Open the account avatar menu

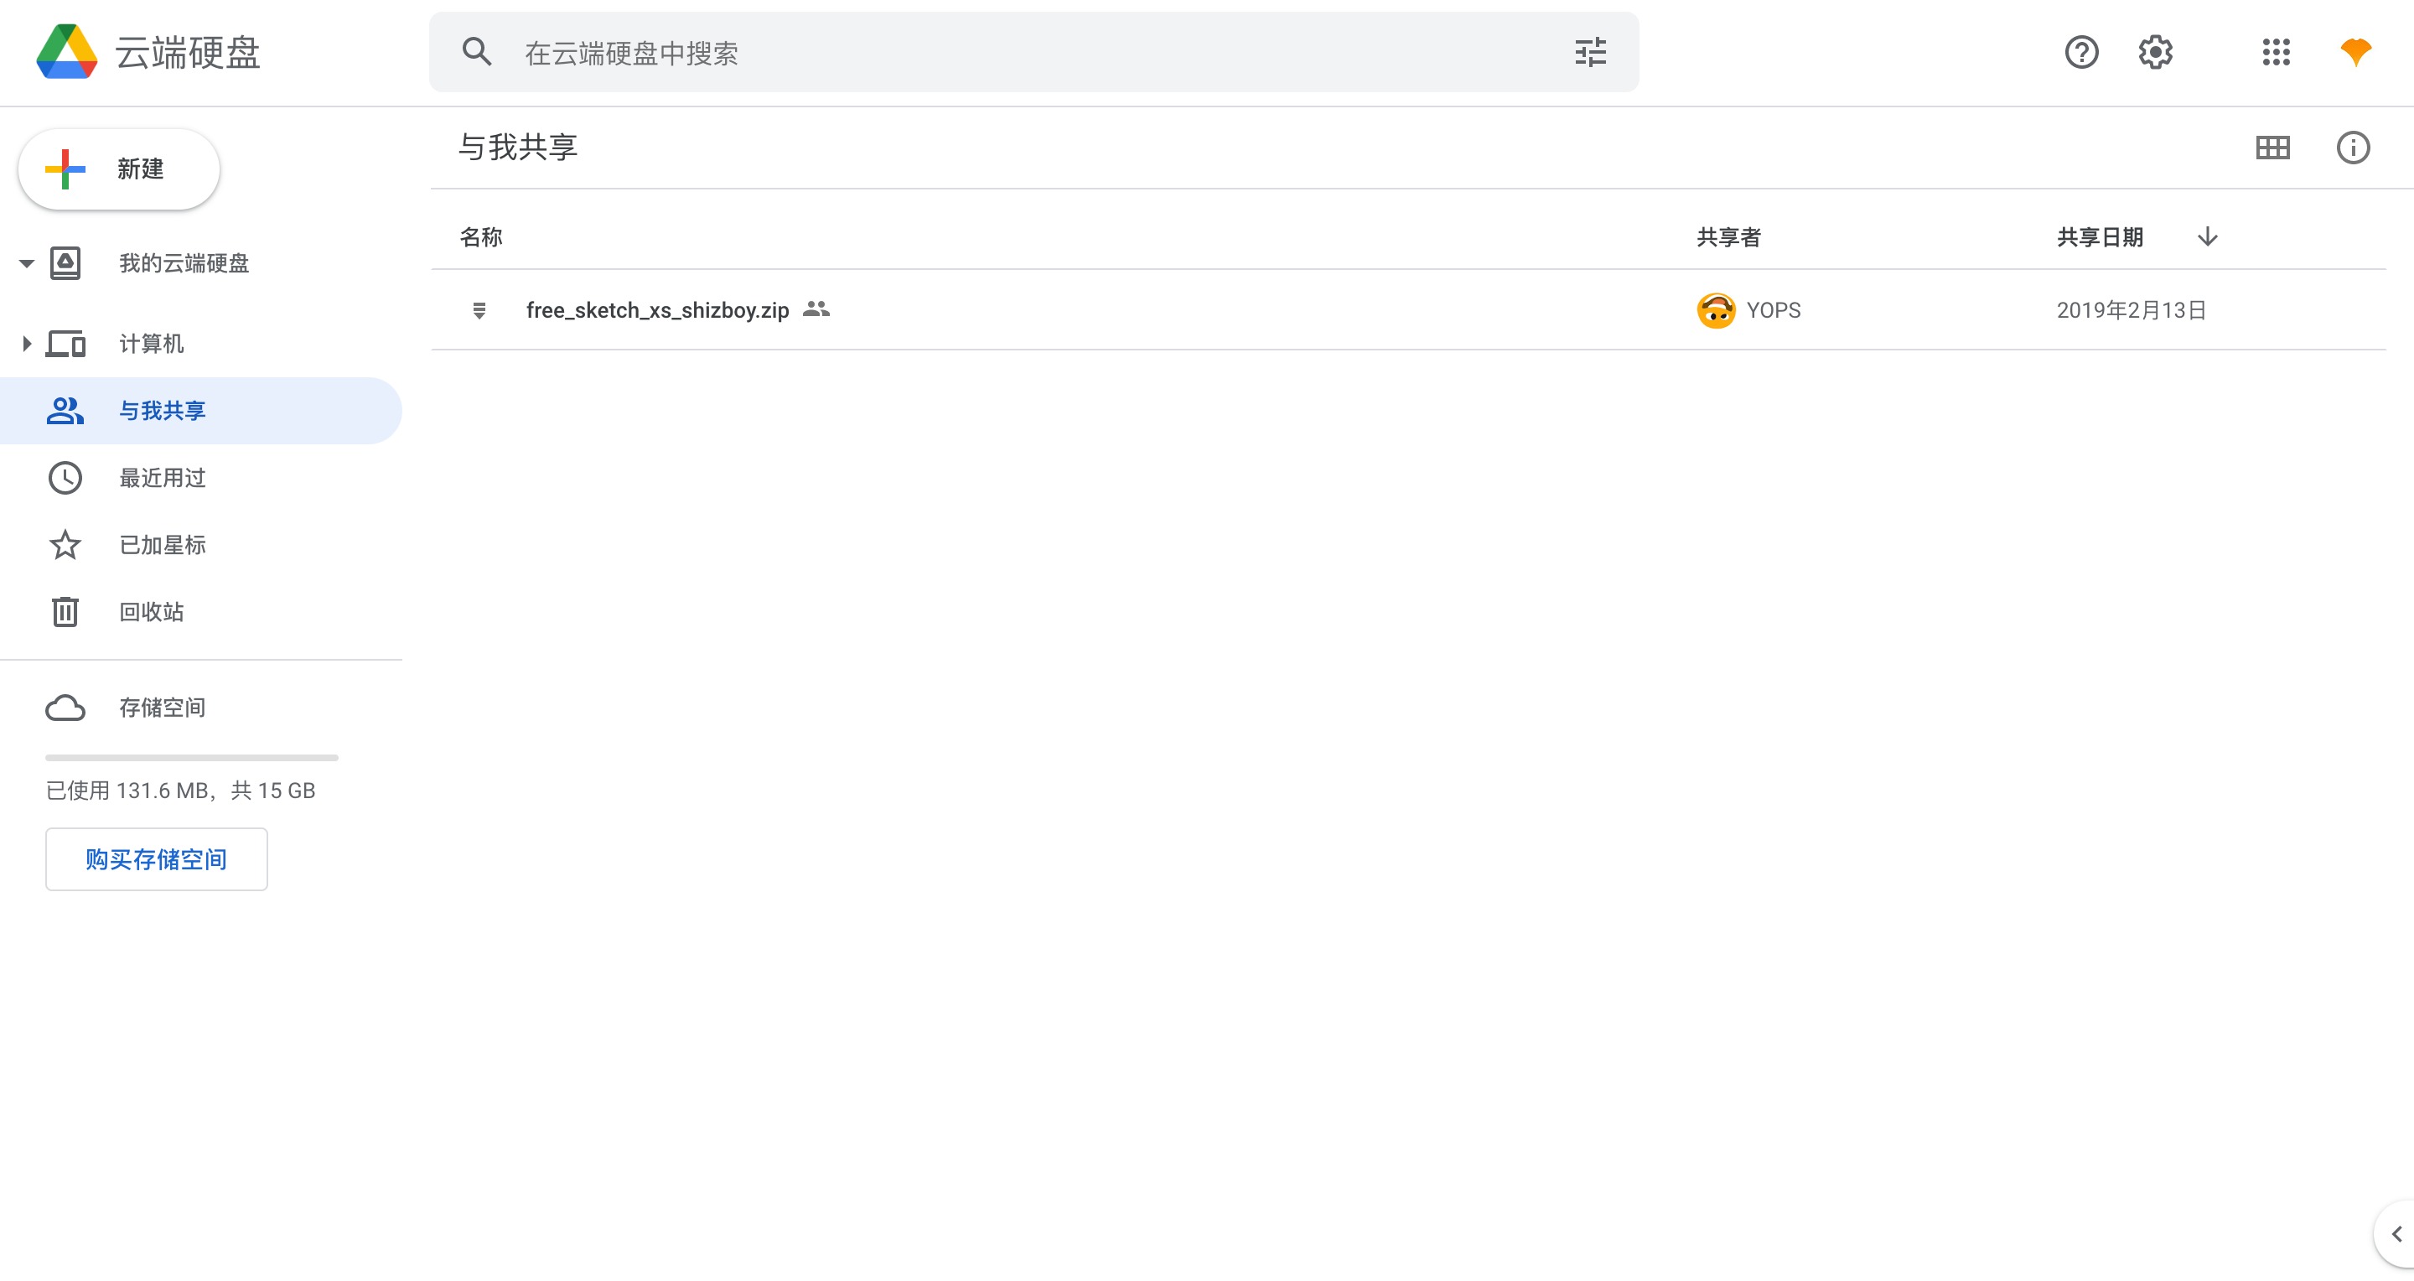point(2356,51)
